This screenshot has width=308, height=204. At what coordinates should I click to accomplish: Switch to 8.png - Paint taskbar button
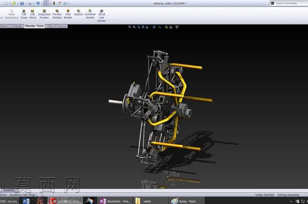pos(187,201)
